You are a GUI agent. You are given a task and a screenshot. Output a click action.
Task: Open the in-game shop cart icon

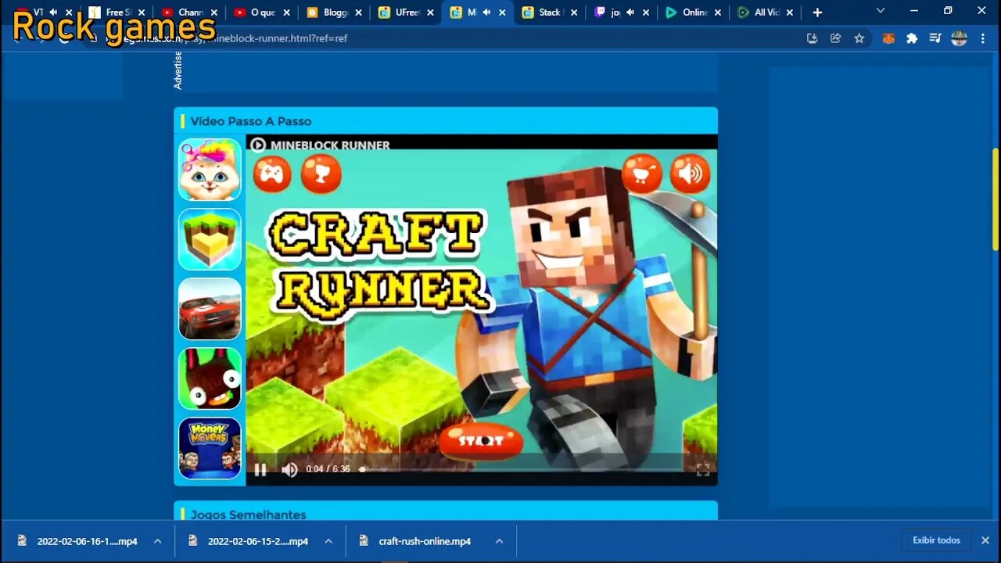[x=642, y=173]
